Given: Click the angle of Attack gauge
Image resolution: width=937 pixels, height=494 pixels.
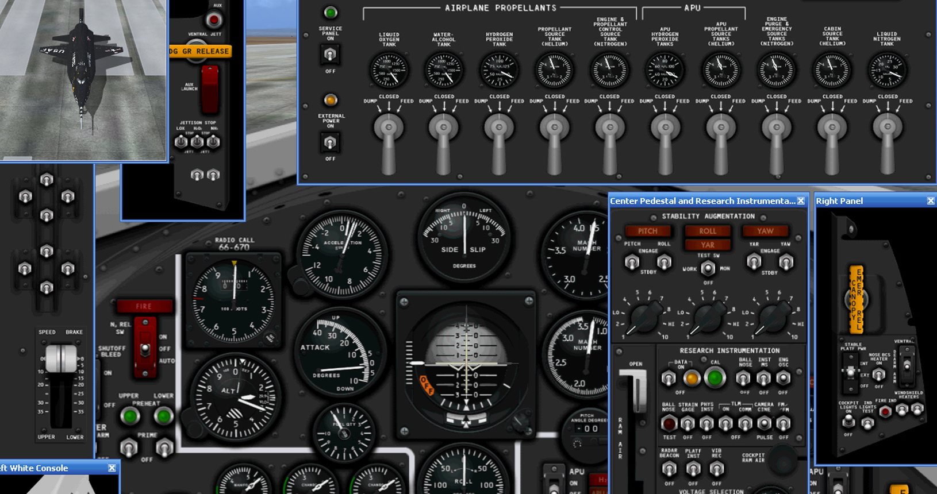Looking at the screenshot, I should (339, 353).
